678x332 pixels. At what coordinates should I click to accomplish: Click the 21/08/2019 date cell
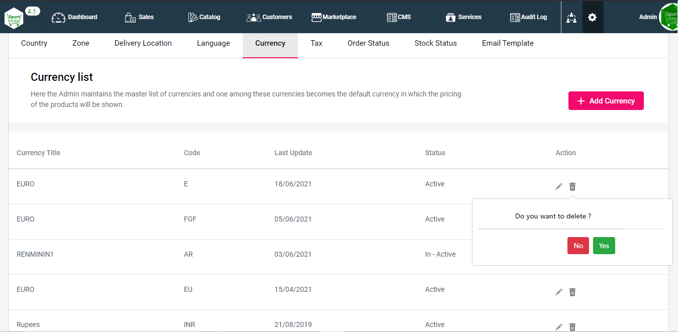click(293, 324)
